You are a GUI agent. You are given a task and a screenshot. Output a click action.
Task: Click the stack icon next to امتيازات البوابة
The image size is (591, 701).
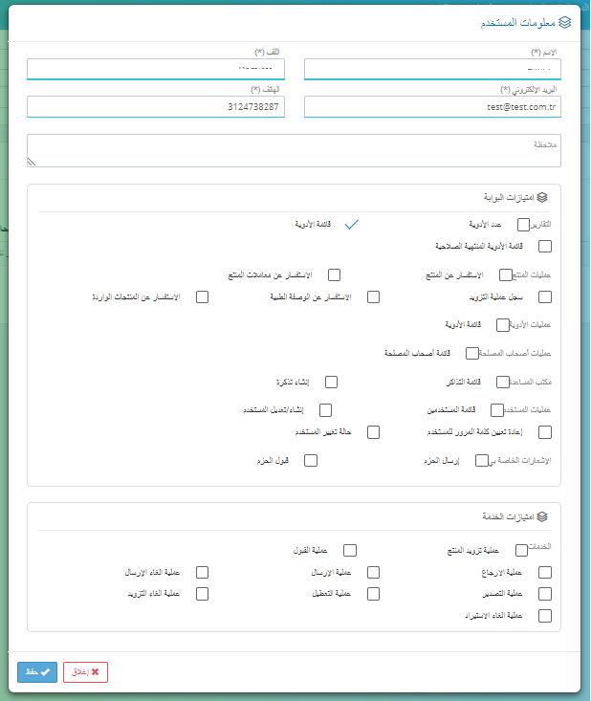point(542,197)
